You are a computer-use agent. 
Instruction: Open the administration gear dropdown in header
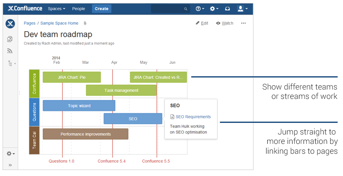pos(214,9)
